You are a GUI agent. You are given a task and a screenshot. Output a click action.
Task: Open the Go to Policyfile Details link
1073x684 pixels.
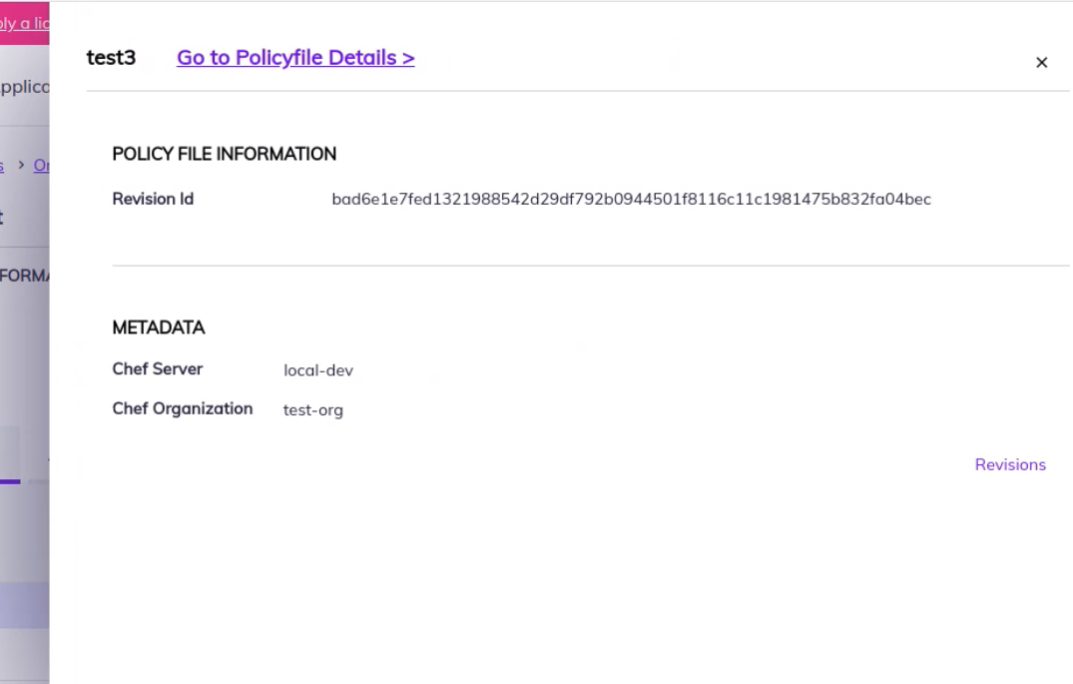coord(295,57)
